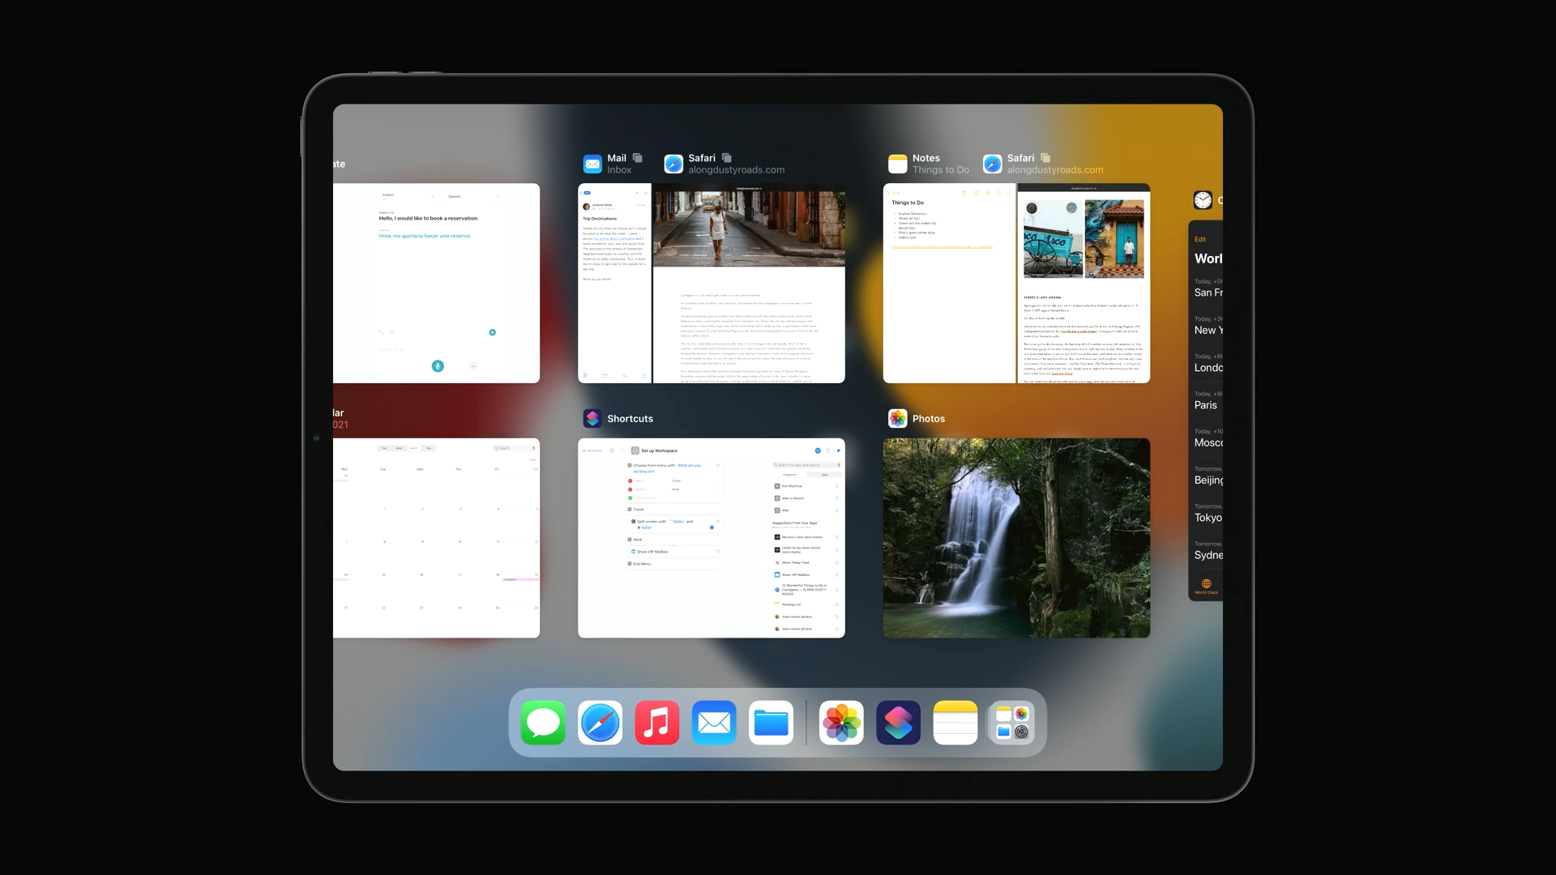Open the App Library folder in dock
Image resolution: width=1556 pixels, height=875 pixels.
tap(1012, 723)
